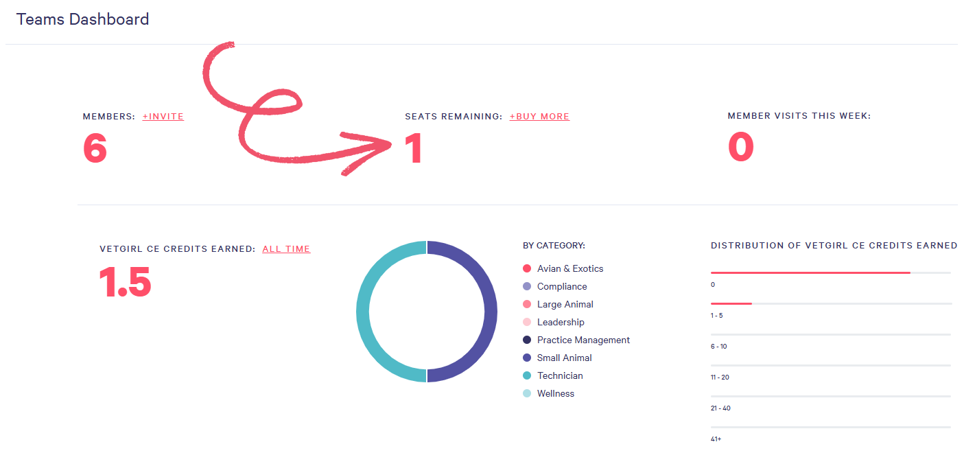
Task: Click the 6 - 10 credits distribution bar
Action: coord(830,334)
